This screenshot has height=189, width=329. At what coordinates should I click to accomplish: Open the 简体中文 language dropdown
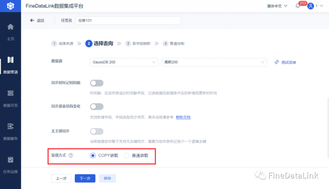click(277, 6)
